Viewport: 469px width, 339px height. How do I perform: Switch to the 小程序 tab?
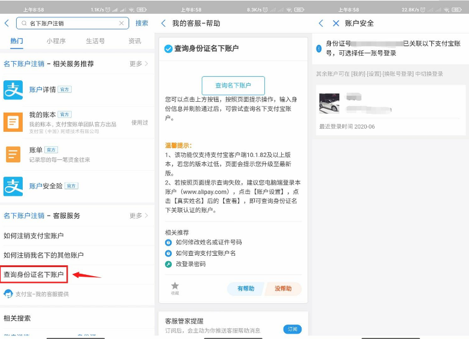pyautogui.click(x=56, y=41)
